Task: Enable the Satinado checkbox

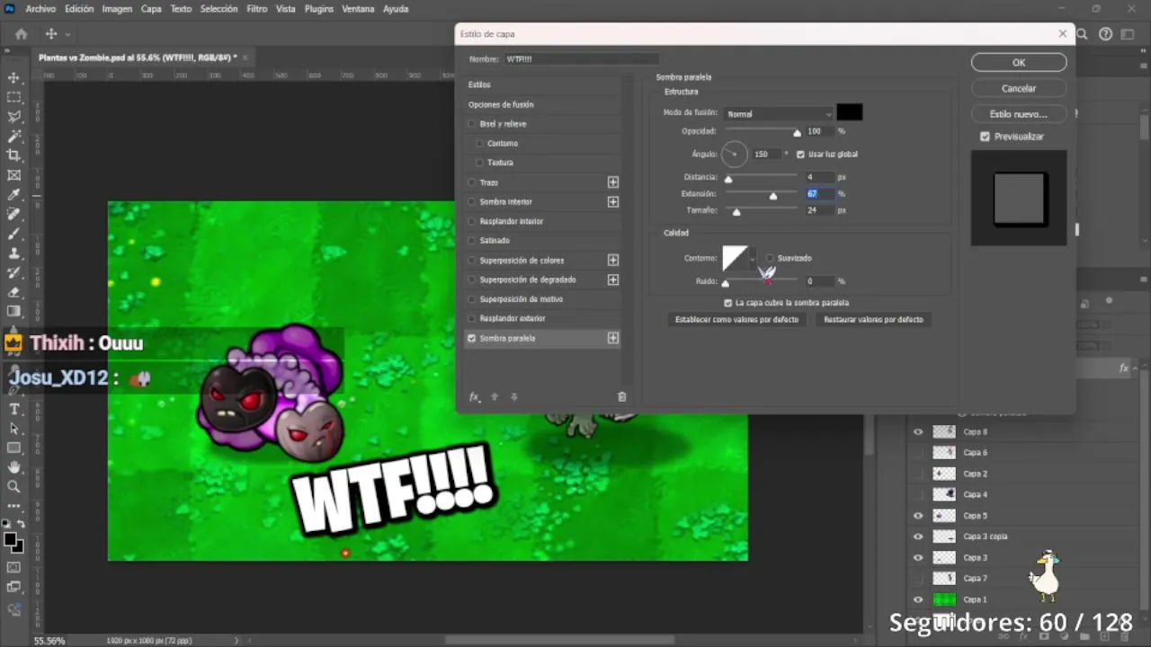Action: (472, 241)
